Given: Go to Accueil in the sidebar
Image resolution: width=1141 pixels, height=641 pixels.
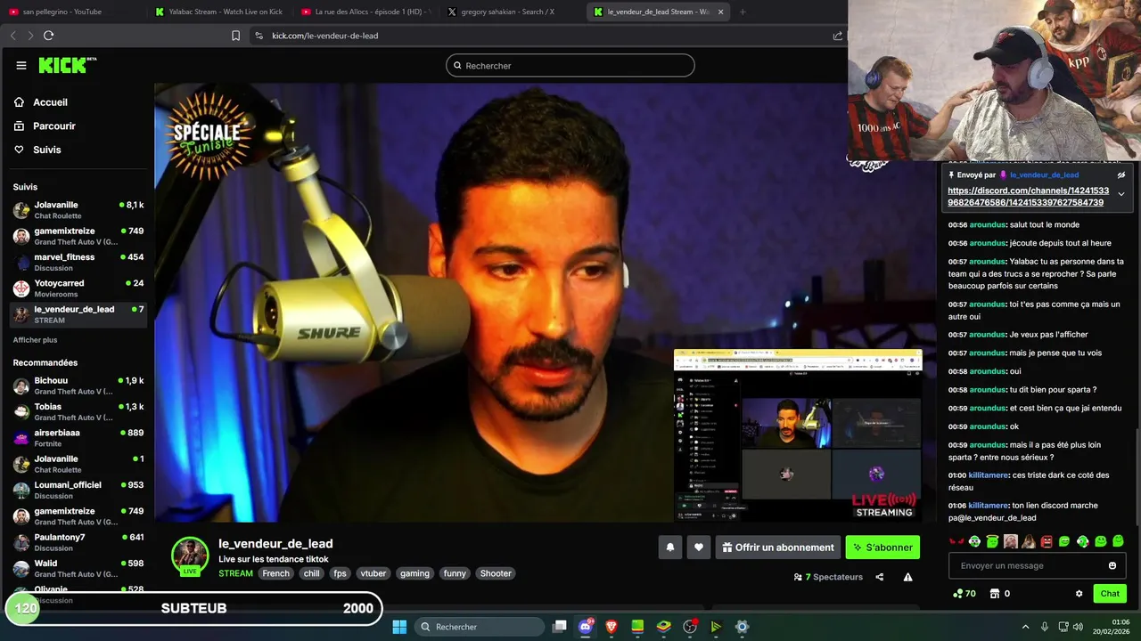Looking at the screenshot, I should tap(51, 102).
